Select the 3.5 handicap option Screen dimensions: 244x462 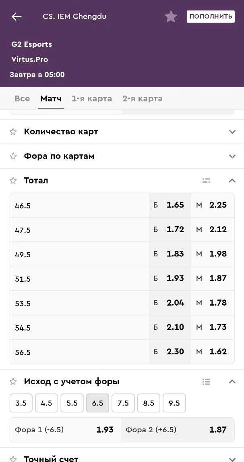point(21,403)
